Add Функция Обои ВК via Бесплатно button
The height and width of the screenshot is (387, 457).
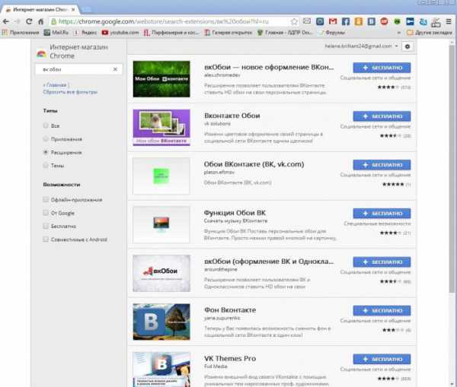point(382,214)
